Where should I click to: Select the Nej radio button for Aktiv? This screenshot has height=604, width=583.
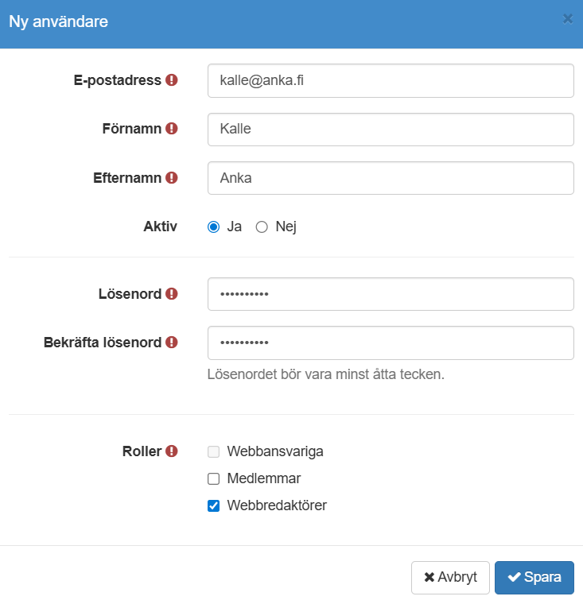262,226
